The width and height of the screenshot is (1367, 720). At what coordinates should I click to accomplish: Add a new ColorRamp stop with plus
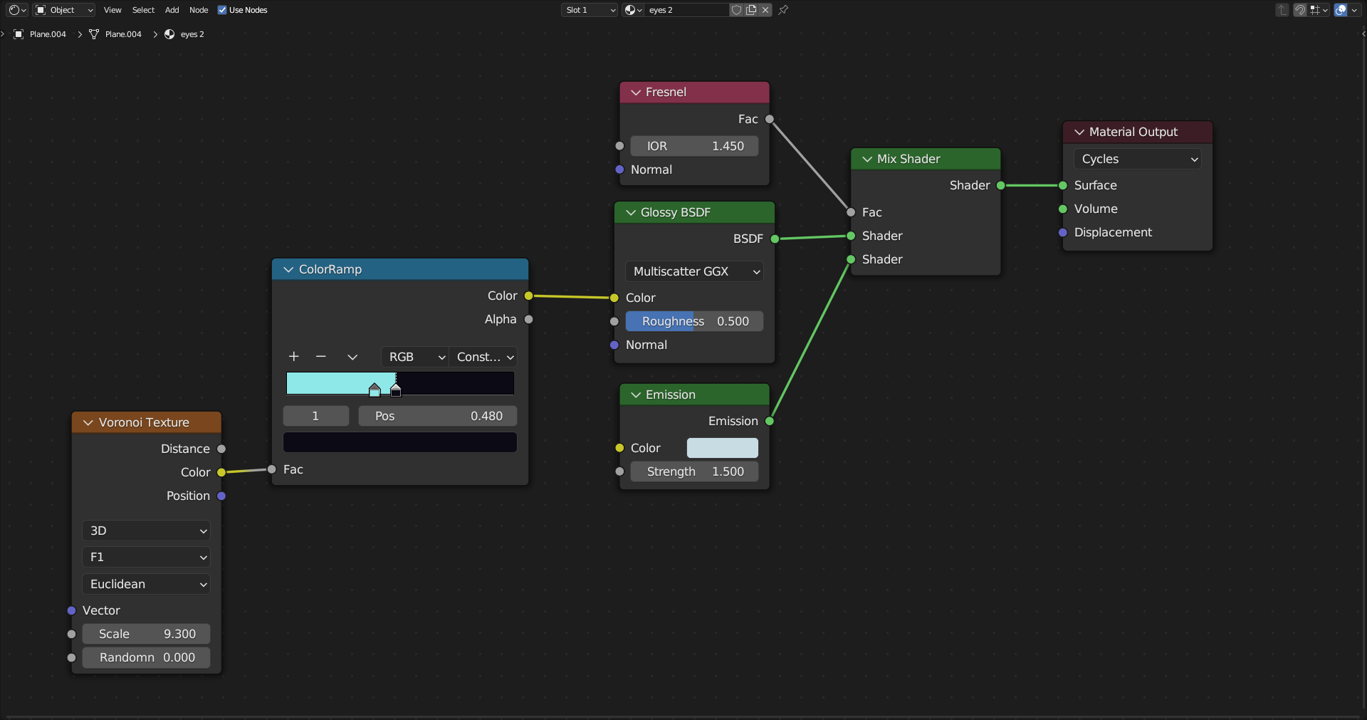click(294, 356)
